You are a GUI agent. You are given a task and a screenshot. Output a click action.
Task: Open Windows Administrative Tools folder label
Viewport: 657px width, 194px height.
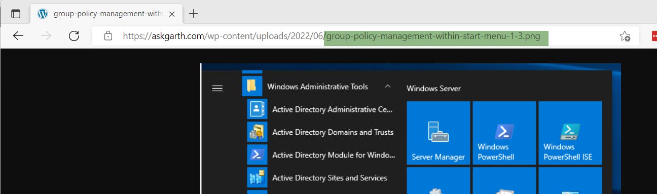point(317,87)
